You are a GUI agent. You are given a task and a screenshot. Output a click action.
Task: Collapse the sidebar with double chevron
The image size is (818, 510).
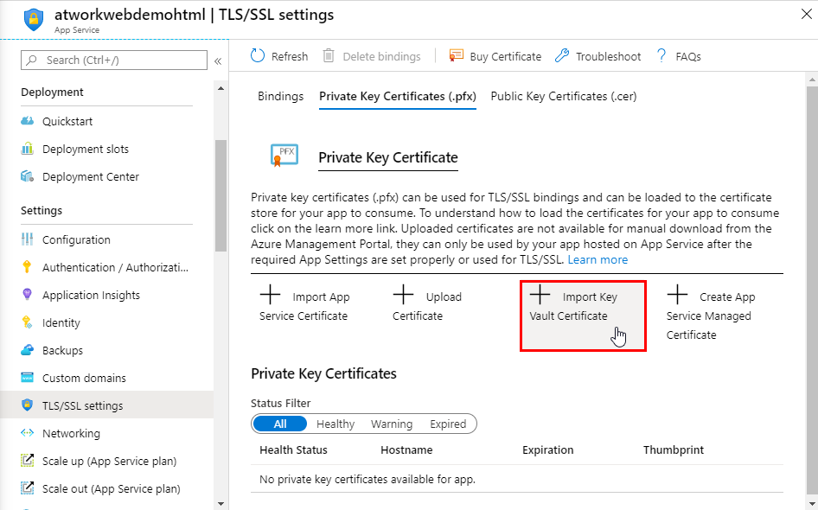[x=218, y=61]
